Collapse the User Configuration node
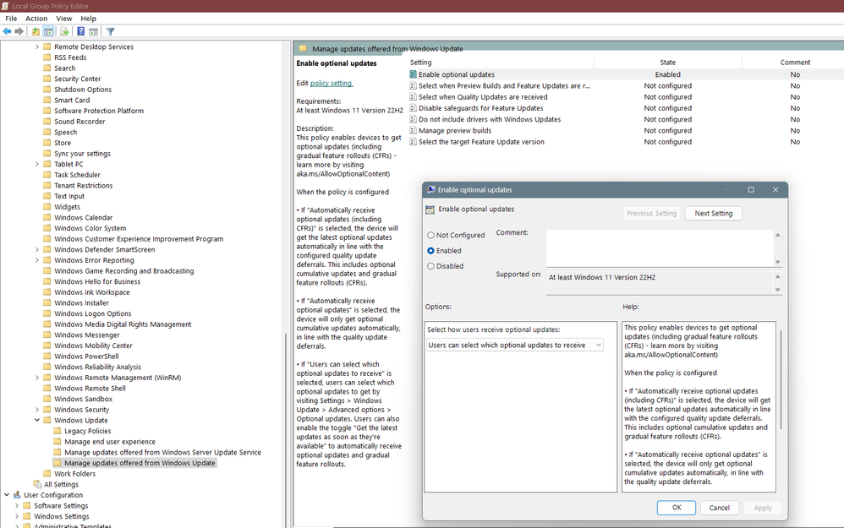Viewport: 844px width, 528px height. [x=7, y=495]
